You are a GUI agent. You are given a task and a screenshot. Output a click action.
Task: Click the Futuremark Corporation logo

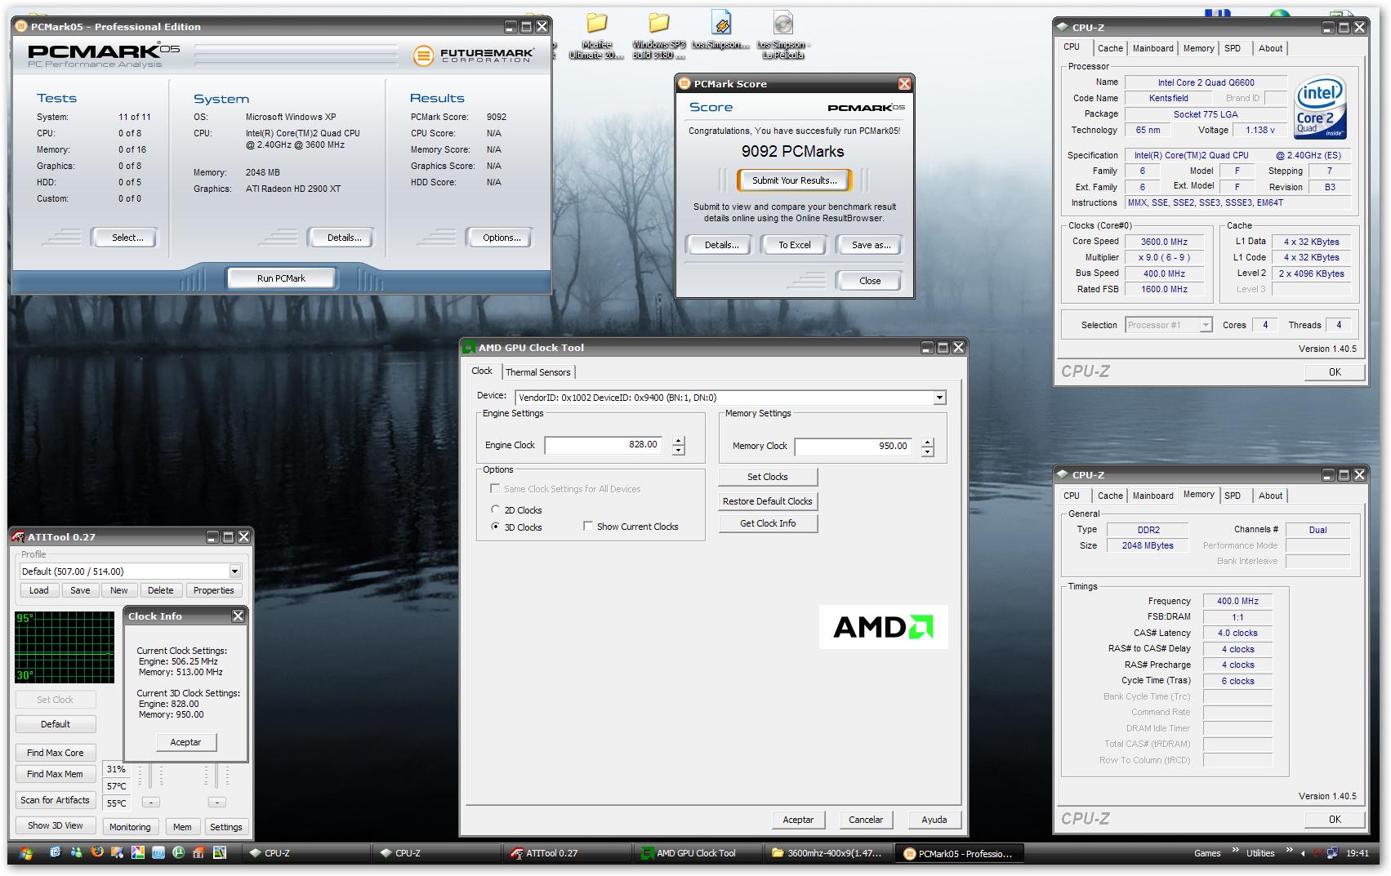[x=473, y=55]
